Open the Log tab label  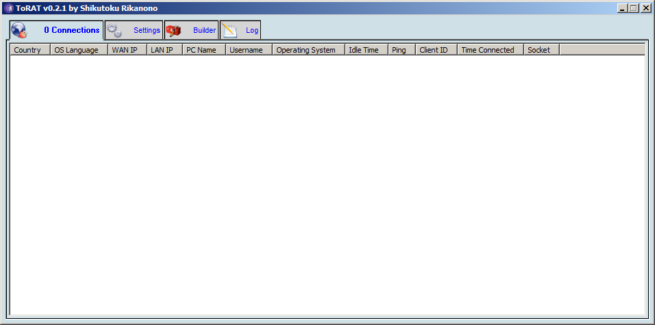click(252, 30)
